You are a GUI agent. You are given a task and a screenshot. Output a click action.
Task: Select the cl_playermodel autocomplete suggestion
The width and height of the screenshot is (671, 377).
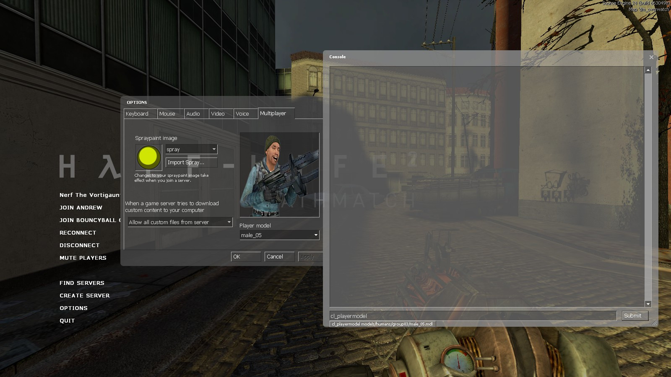pyautogui.click(x=382, y=324)
